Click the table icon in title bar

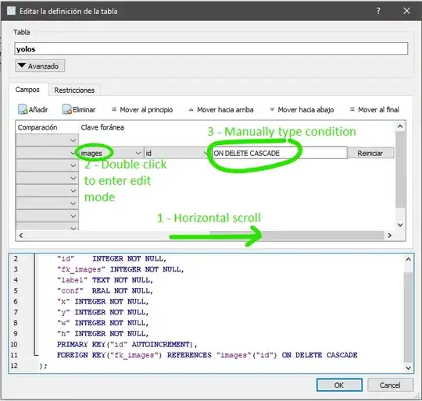tap(11, 11)
